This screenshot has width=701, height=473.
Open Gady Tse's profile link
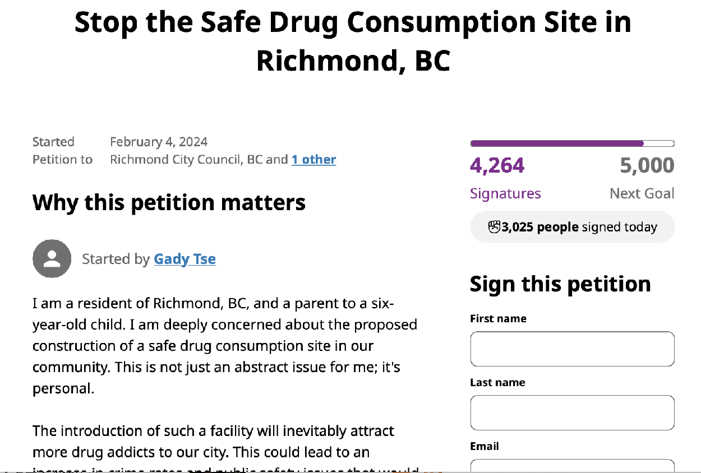[x=185, y=259]
